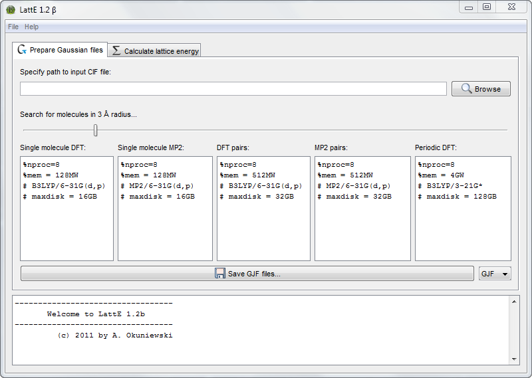Maximize the LattE window
Image resolution: width=532 pixels, height=378 pixels.
(487, 7)
